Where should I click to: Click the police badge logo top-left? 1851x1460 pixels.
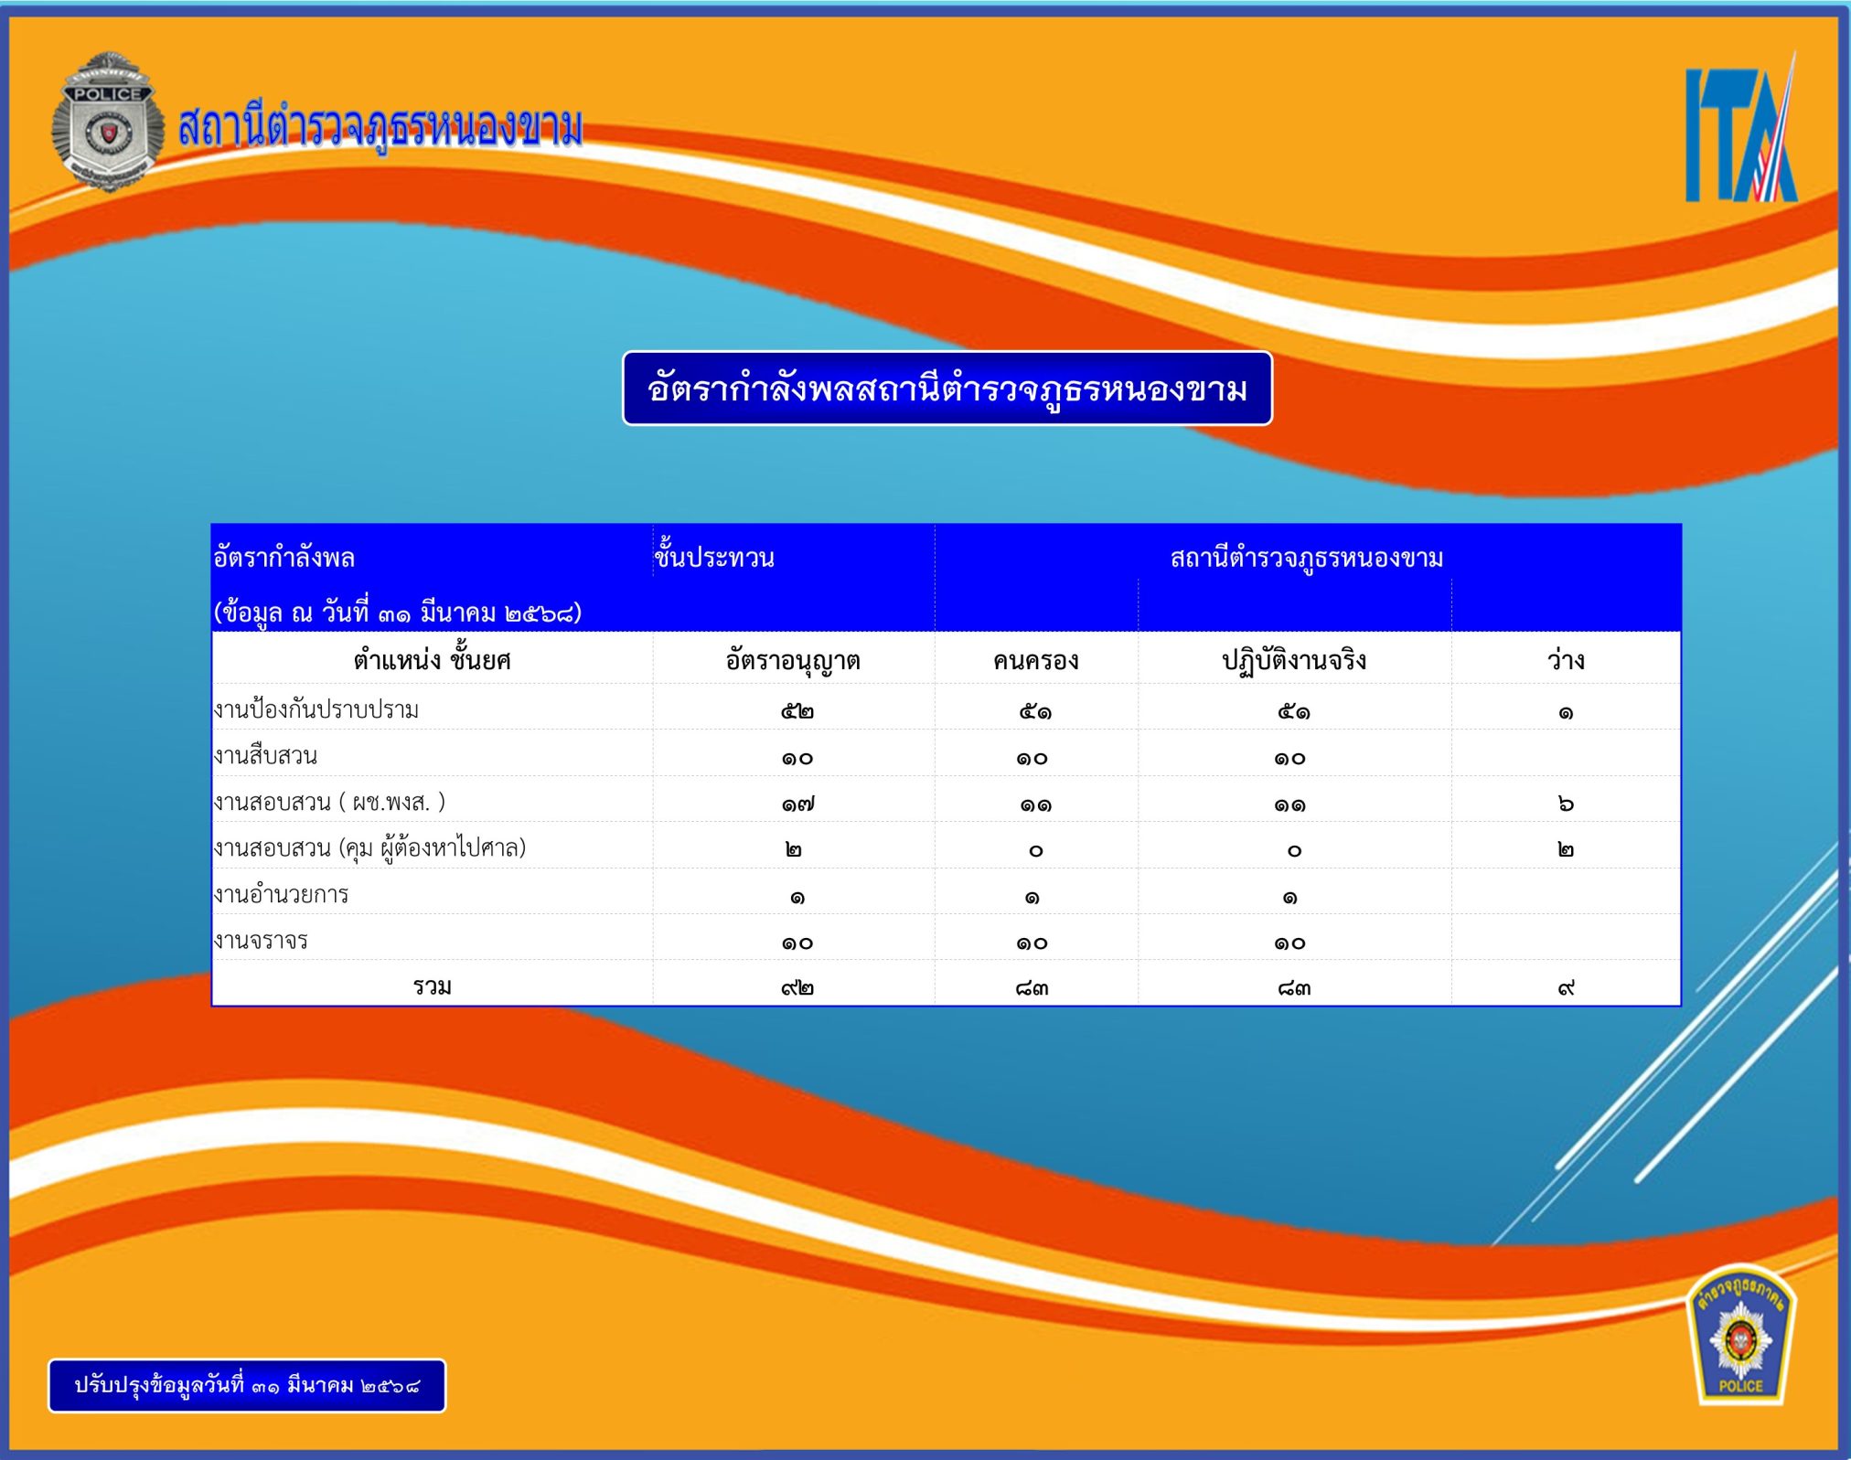coord(108,123)
